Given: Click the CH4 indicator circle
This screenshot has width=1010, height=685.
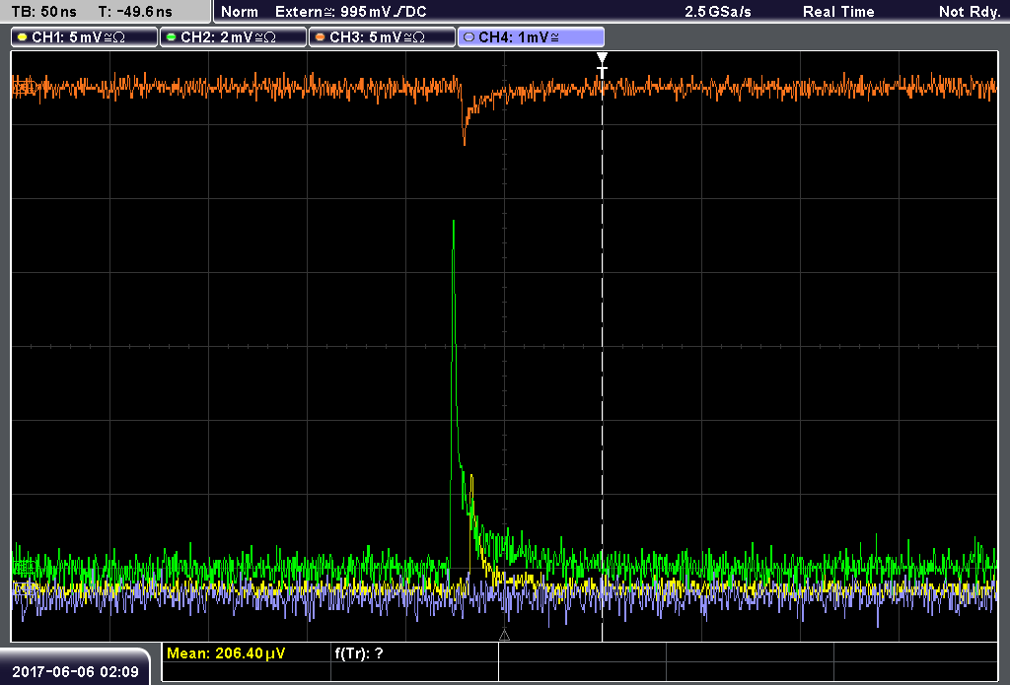Looking at the screenshot, I should [469, 37].
